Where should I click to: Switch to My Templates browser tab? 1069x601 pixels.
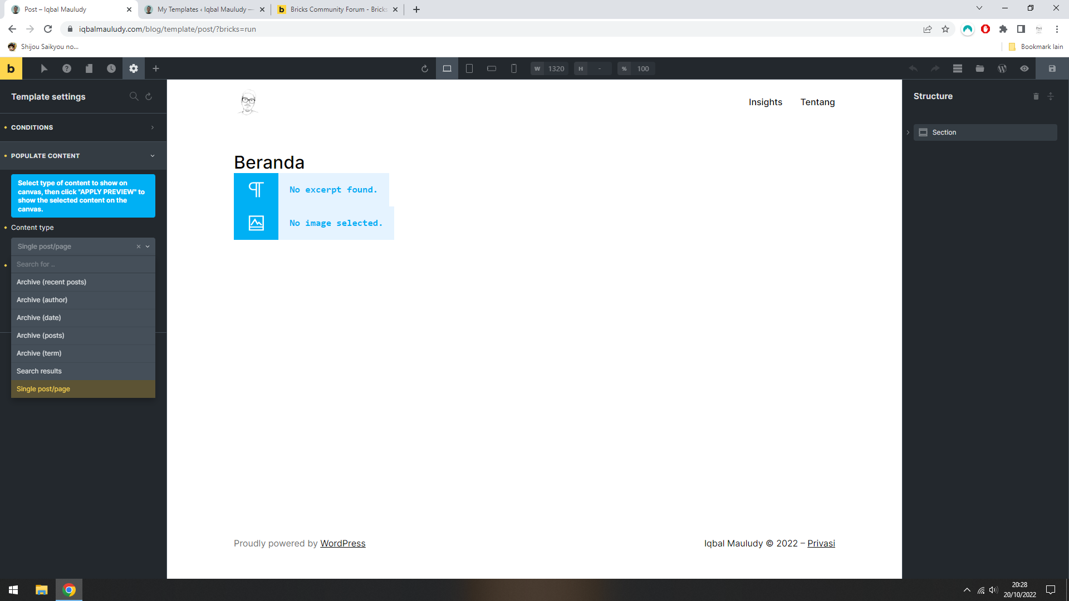pos(204,9)
